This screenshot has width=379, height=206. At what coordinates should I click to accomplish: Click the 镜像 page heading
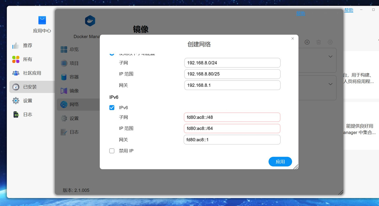[x=141, y=29]
